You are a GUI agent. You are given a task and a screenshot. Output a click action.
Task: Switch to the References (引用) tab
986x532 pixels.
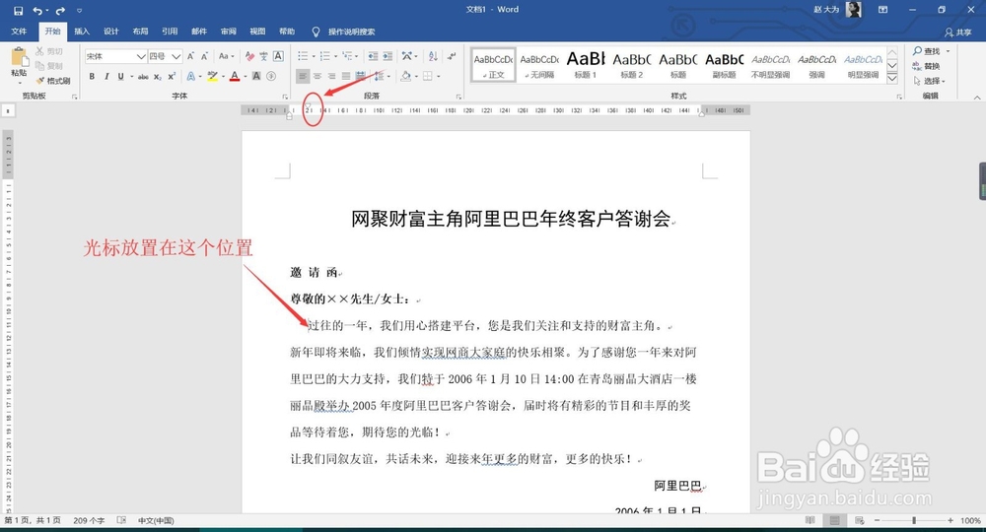(170, 32)
